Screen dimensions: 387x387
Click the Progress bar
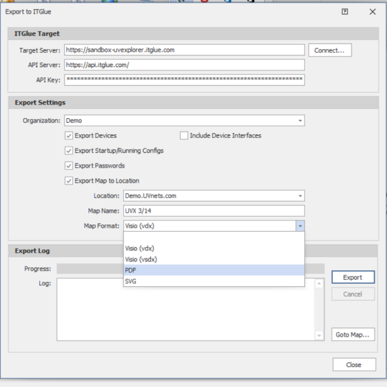point(190,269)
